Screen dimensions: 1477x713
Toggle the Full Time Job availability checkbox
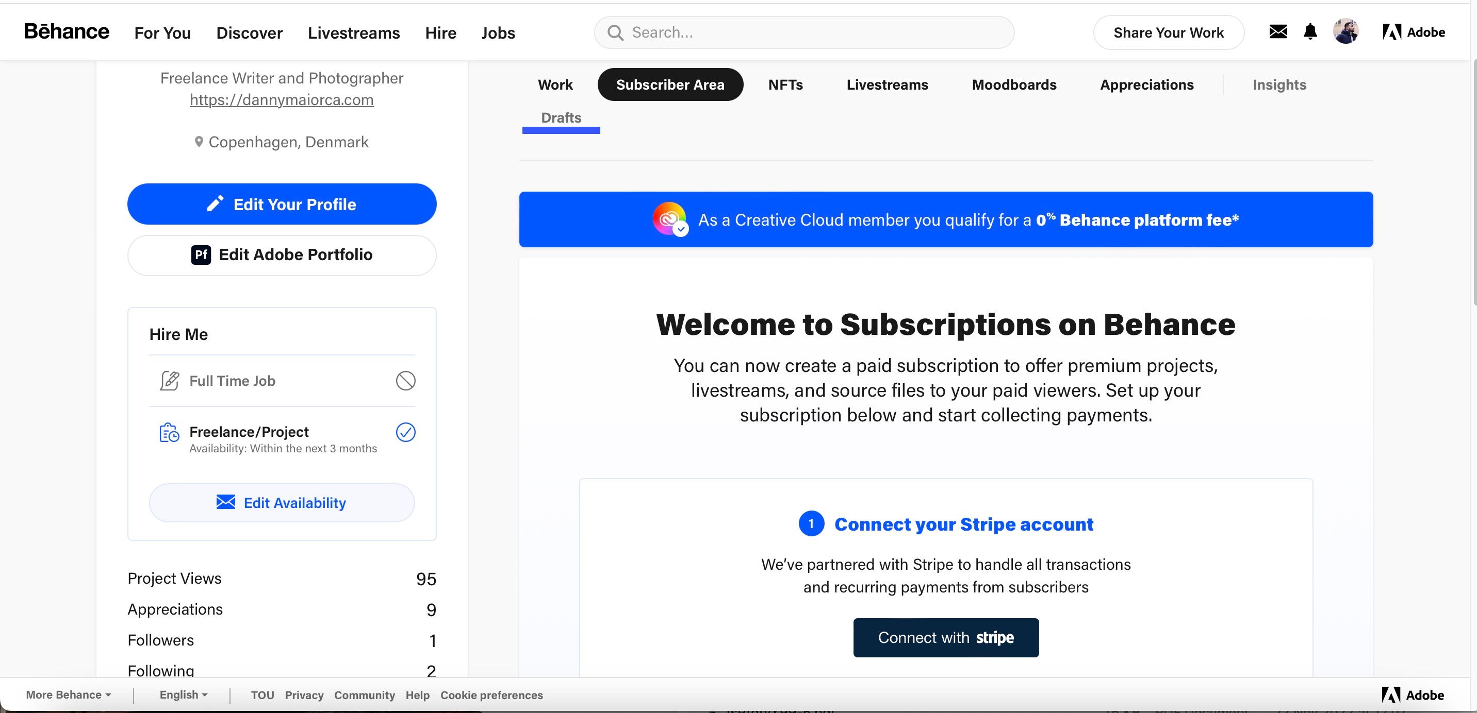coord(405,380)
